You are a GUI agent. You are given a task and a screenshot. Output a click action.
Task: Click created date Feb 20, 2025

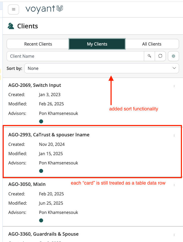(x=51, y=194)
